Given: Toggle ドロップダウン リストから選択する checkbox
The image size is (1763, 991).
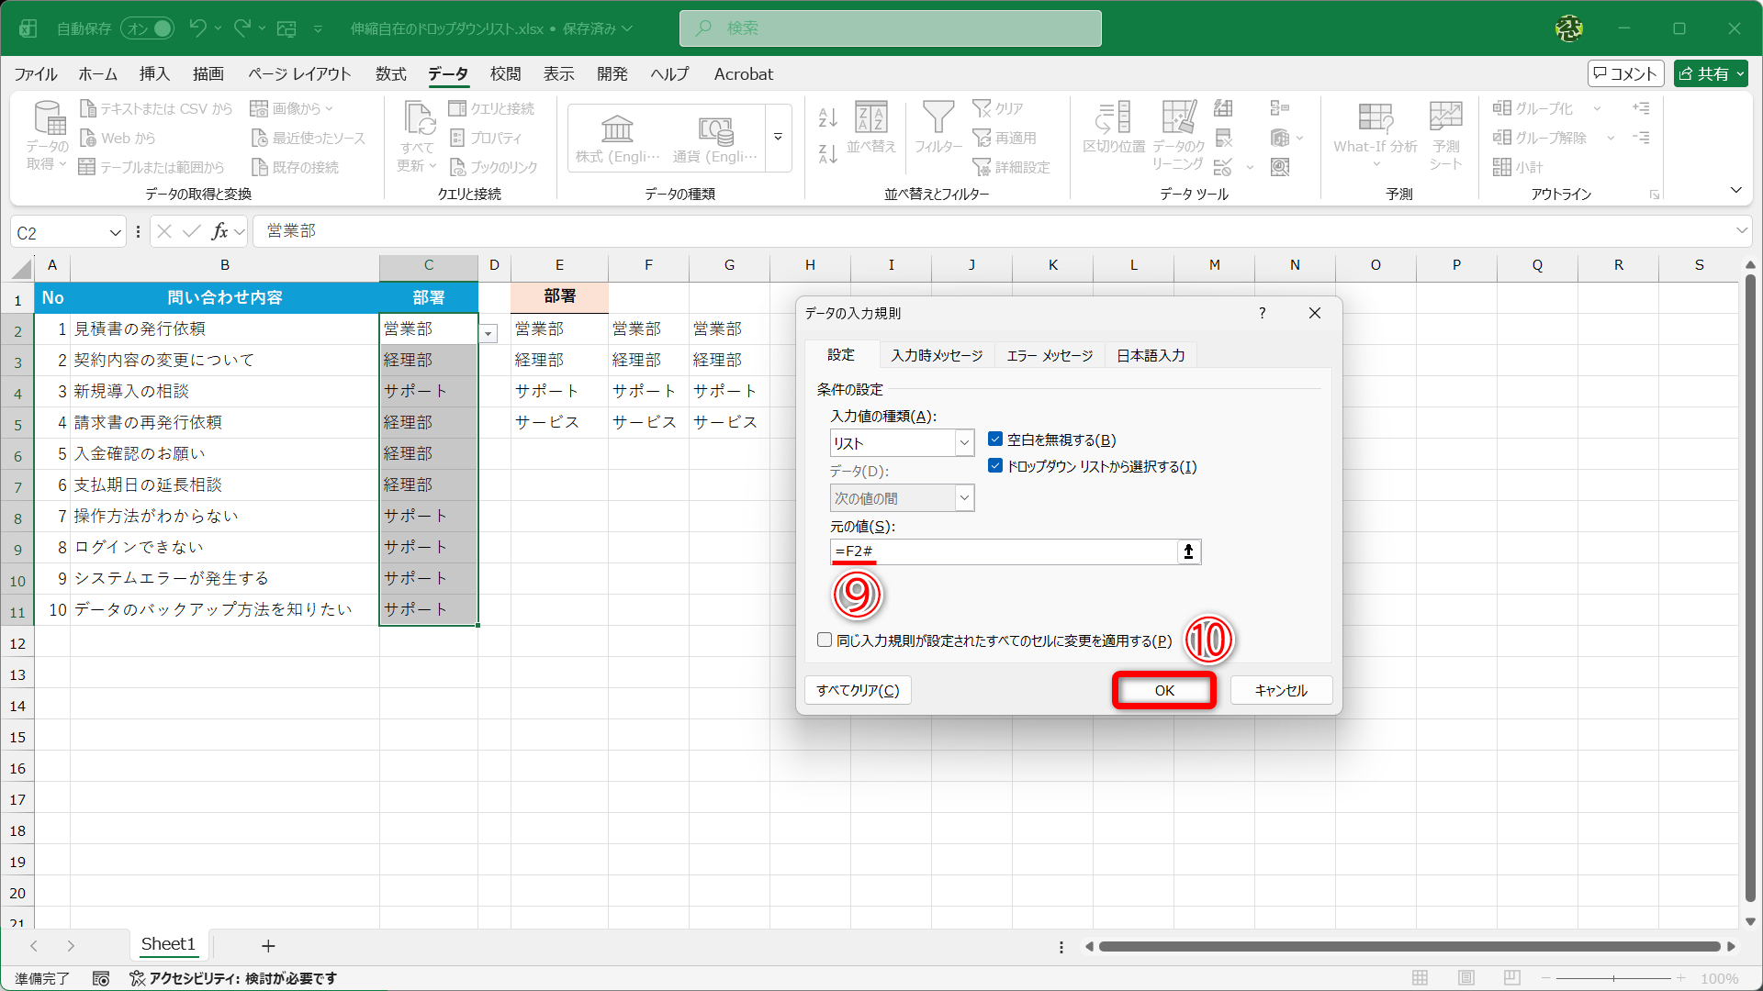Looking at the screenshot, I should click(994, 466).
